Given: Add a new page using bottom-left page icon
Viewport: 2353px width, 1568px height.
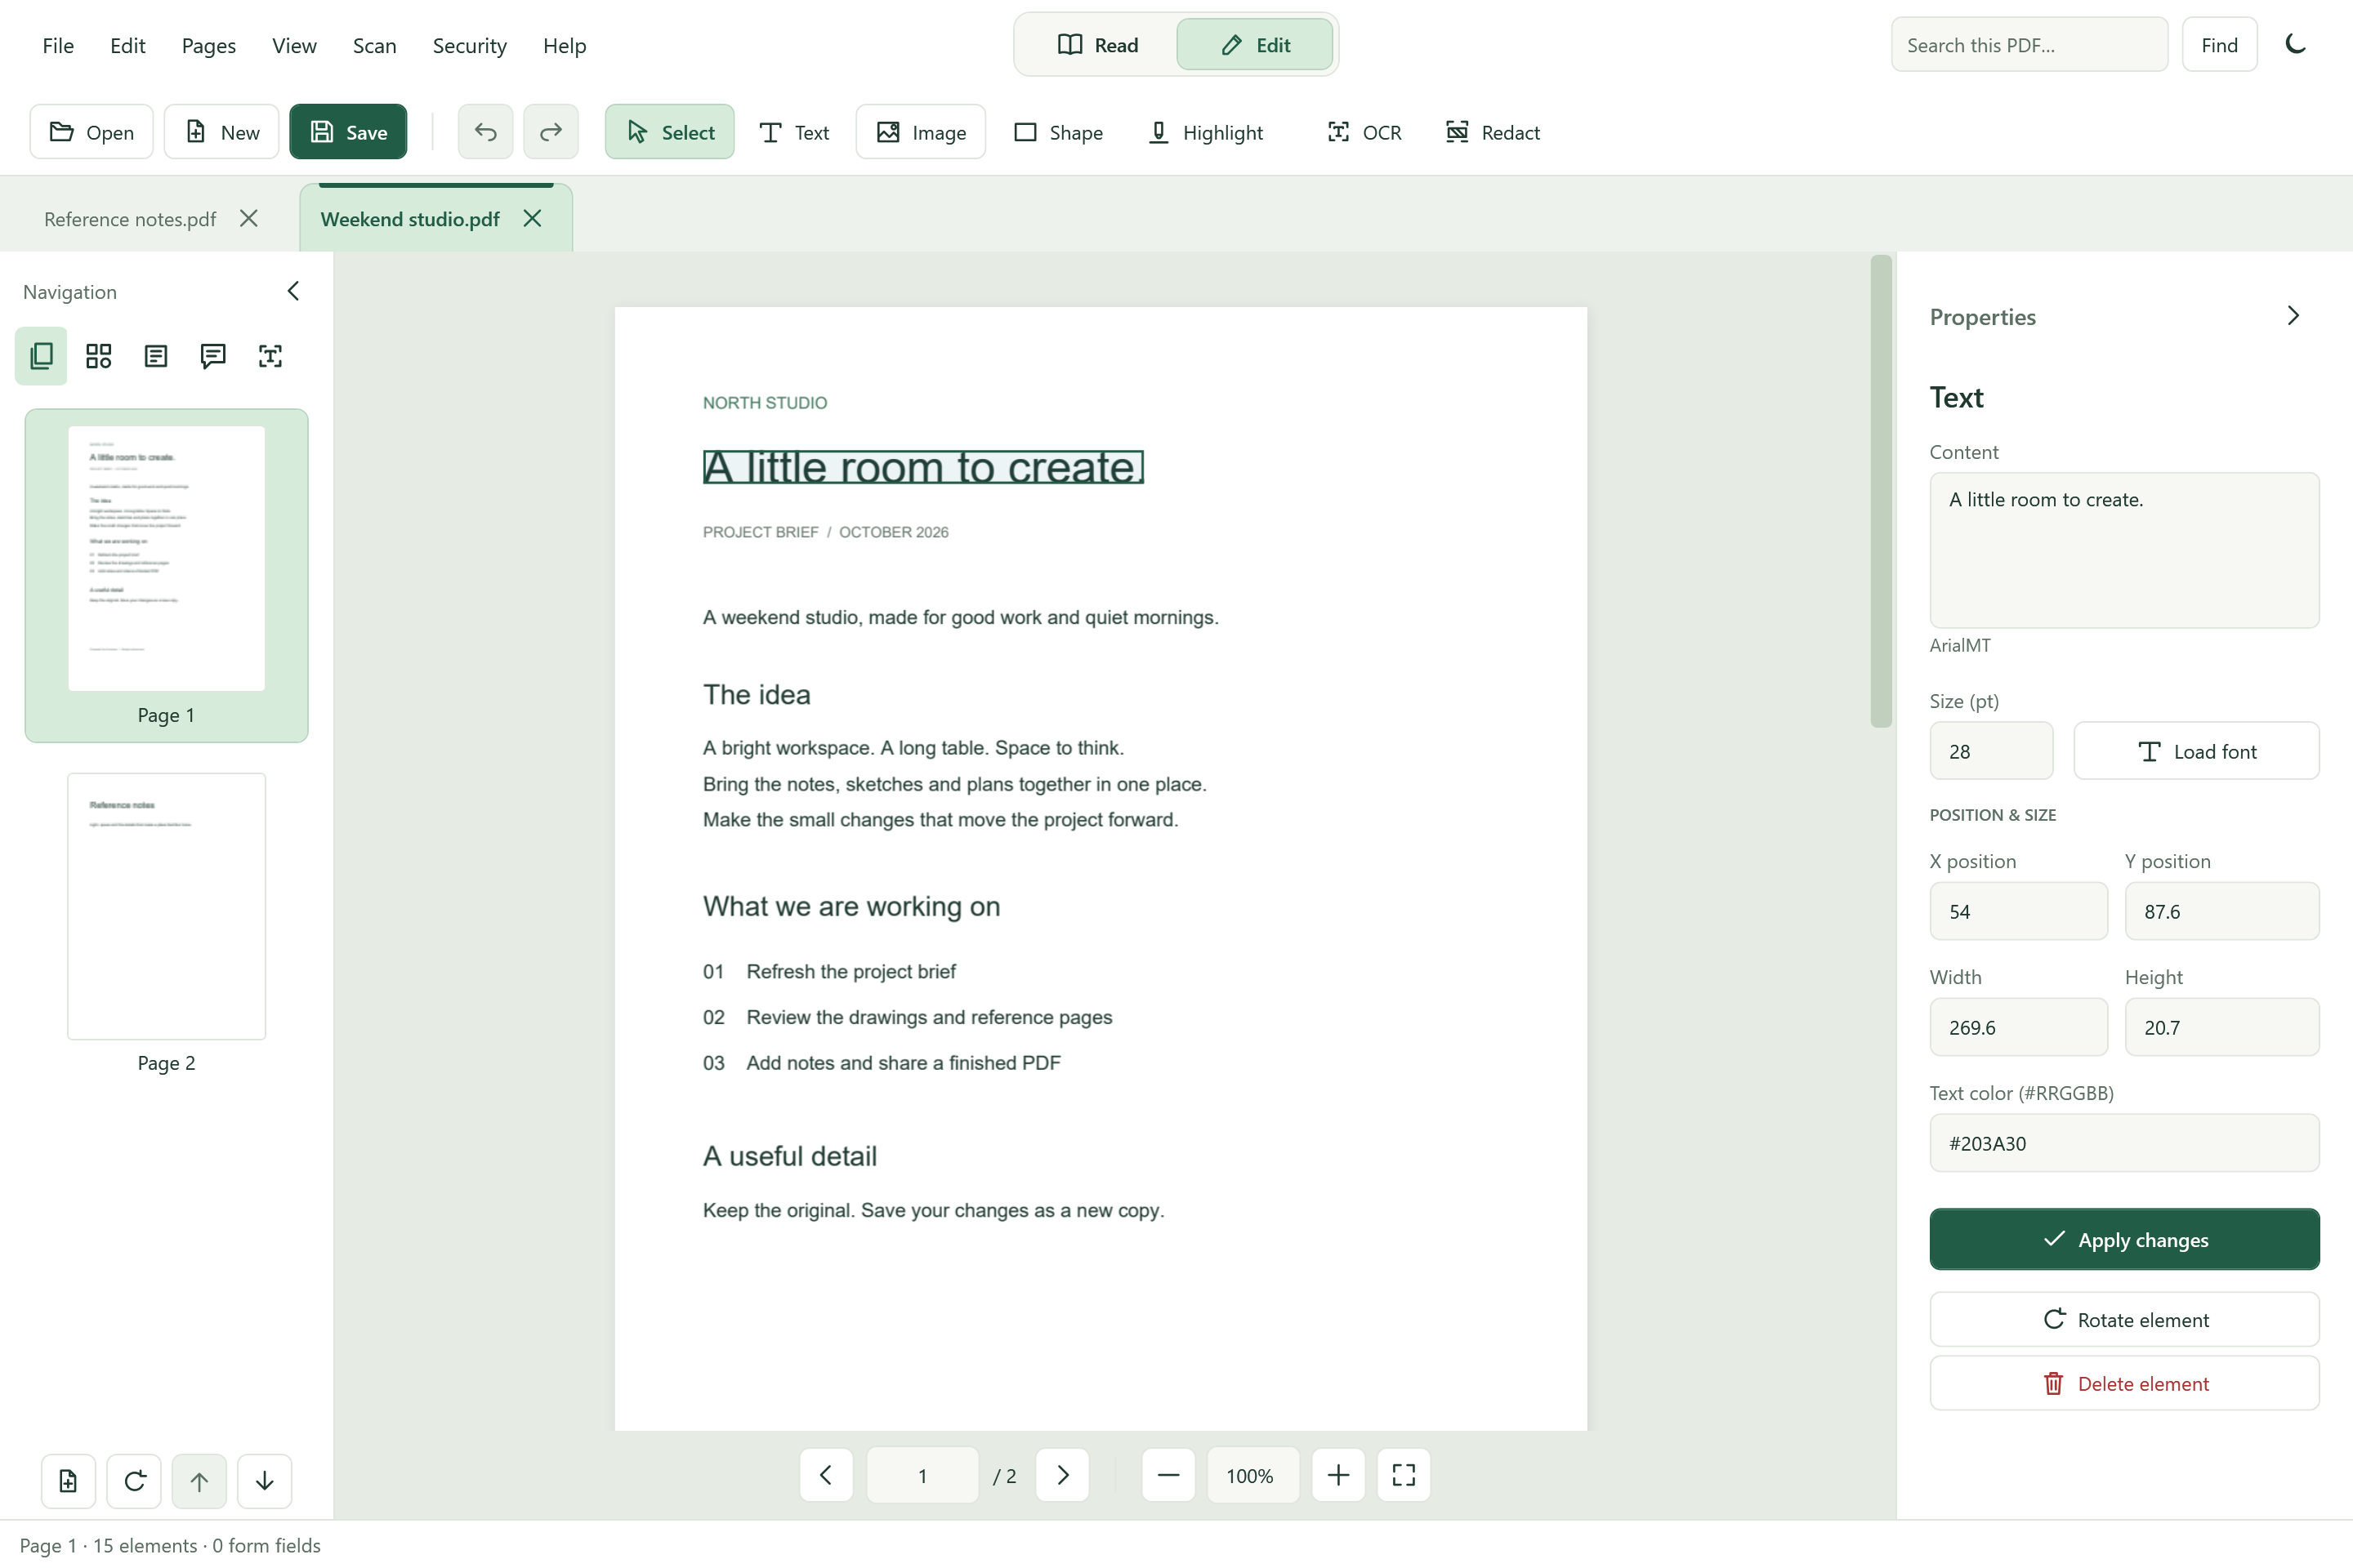Looking at the screenshot, I should click(x=68, y=1481).
